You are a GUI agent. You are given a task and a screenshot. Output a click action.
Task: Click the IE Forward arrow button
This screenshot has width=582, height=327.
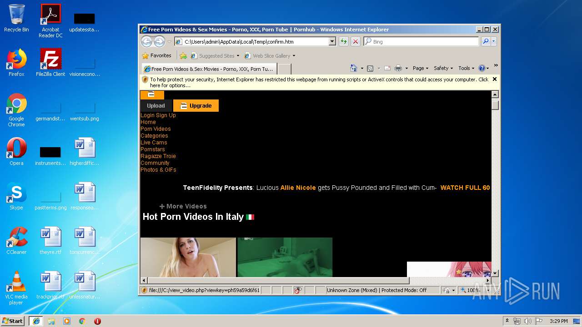[159, 41]
